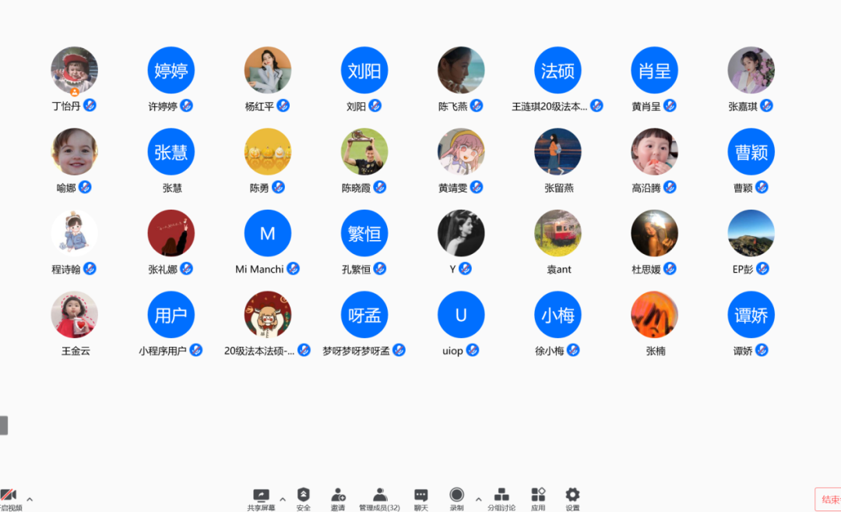The height and width of the screenshot is (512, 841).
Task: Start recording with the 录制 icon
Action: click(456, 495)
